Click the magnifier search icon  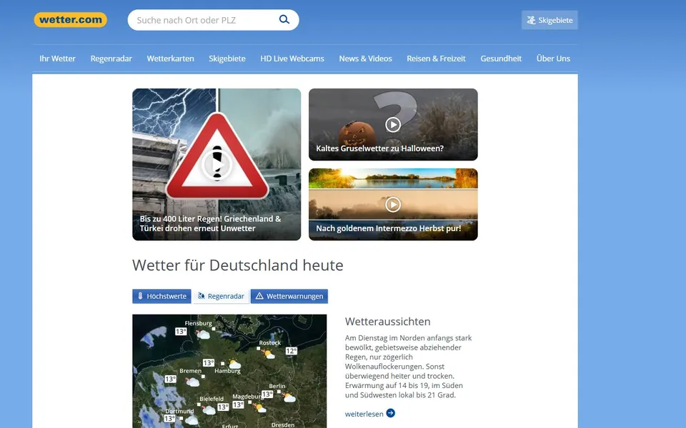[x=284, y=20]
